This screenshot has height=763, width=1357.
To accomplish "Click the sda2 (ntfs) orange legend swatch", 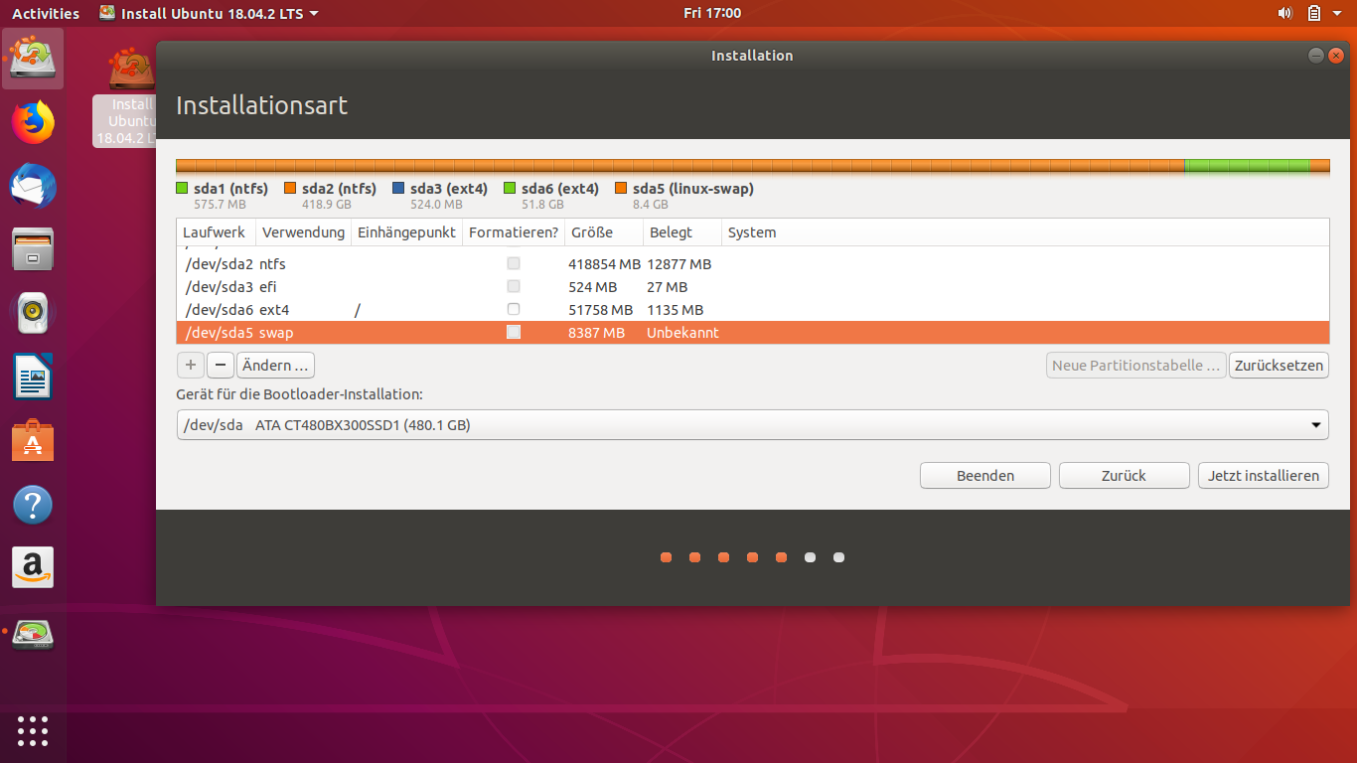I will [x=290, y=189].
